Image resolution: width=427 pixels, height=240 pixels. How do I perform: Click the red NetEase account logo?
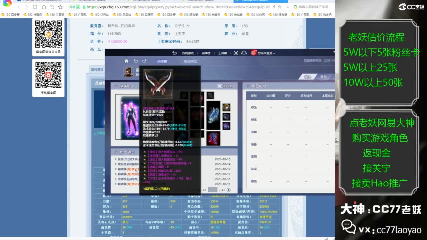(x=254, y=53)
